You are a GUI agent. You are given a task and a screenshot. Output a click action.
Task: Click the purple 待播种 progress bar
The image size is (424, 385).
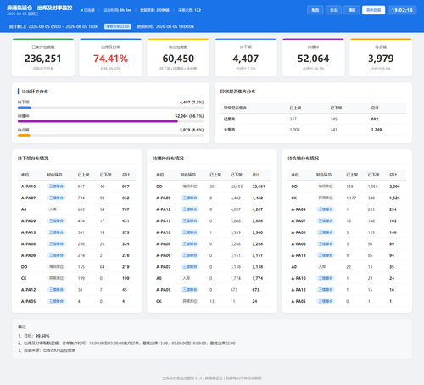tap(98, 121)
